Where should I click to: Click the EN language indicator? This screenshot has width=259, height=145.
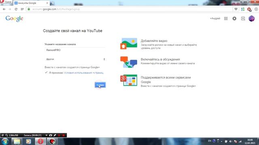210,141
